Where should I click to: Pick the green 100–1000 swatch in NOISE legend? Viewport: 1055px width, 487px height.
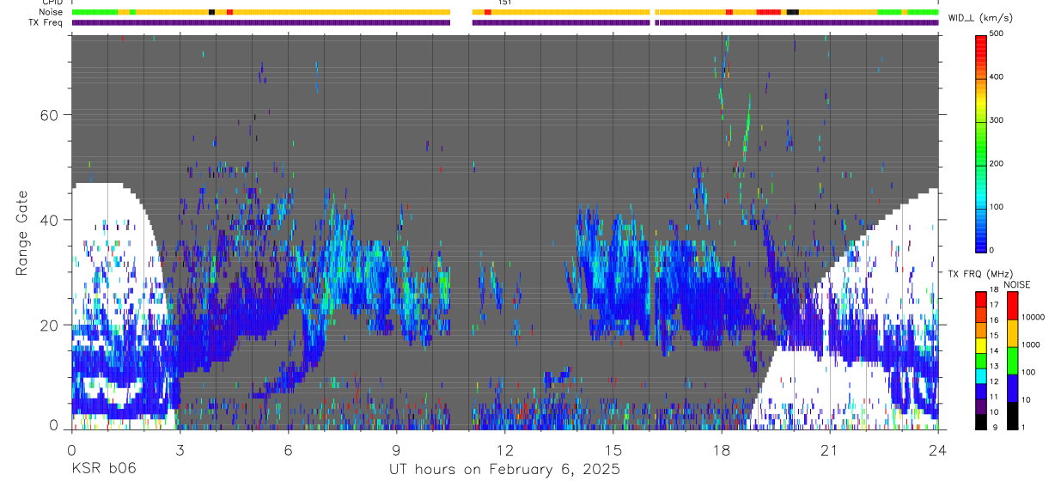[1014, 360]
